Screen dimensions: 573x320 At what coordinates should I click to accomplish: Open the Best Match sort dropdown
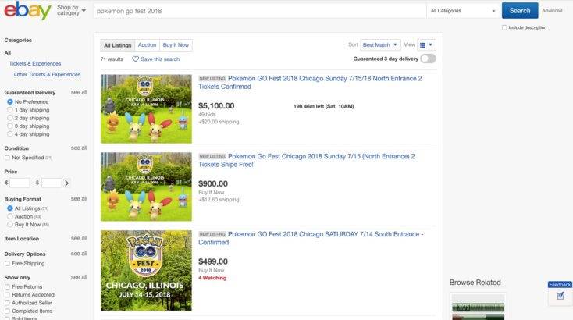[x=380, y=45]
